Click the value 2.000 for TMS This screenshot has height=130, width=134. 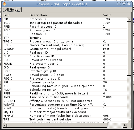(107, 97)
